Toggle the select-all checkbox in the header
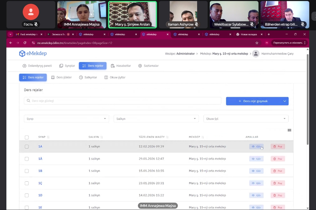This screenshot has height=210, width=316. pos(27,137)
